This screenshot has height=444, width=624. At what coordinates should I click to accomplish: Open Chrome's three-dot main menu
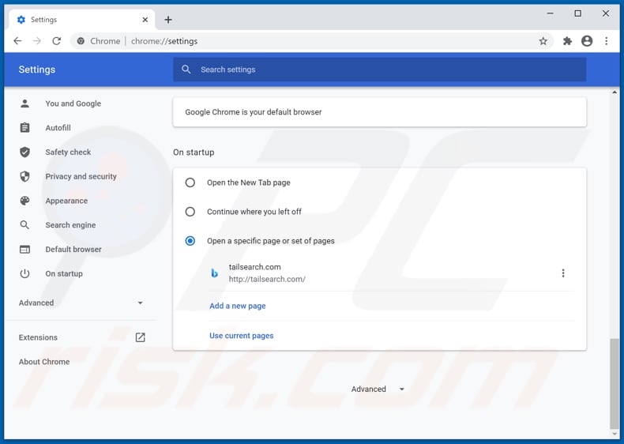point(606,41)
